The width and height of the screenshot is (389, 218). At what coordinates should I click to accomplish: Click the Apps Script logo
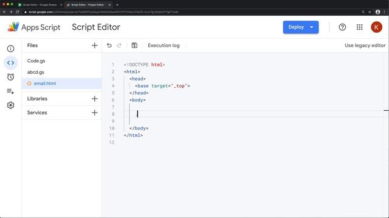click(34, 27)
